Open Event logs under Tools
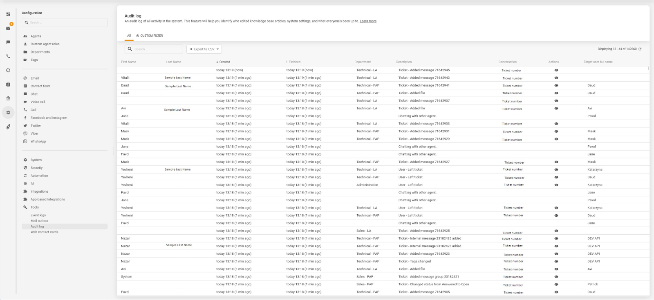The image size is (654, 300). click(38, 215)
